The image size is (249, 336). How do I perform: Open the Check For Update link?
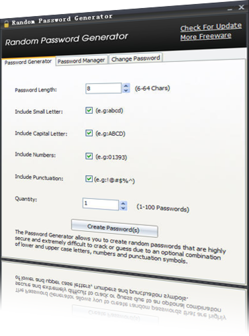(x=211, y=27)
